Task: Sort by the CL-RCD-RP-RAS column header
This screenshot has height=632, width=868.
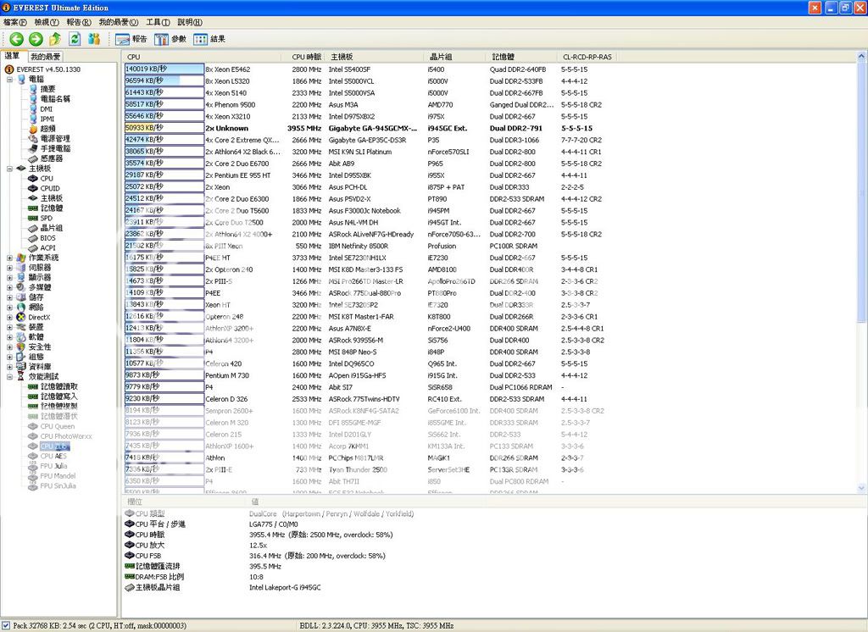Action: [x=587, y=57]
